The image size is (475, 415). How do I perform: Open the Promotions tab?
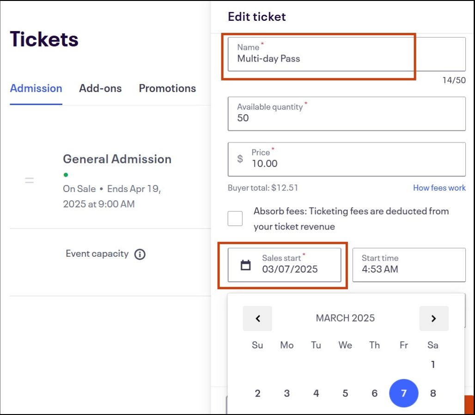pos(167,88)
